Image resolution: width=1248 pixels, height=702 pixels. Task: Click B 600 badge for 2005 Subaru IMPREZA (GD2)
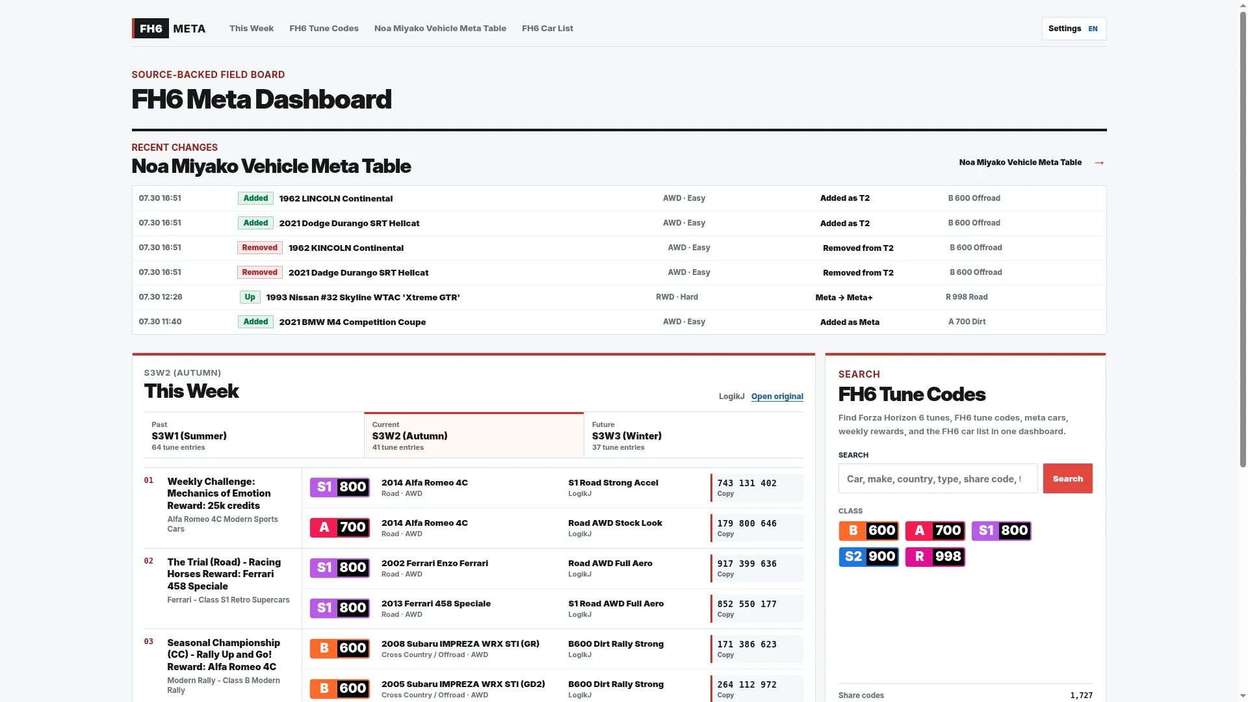coord(340,689)
